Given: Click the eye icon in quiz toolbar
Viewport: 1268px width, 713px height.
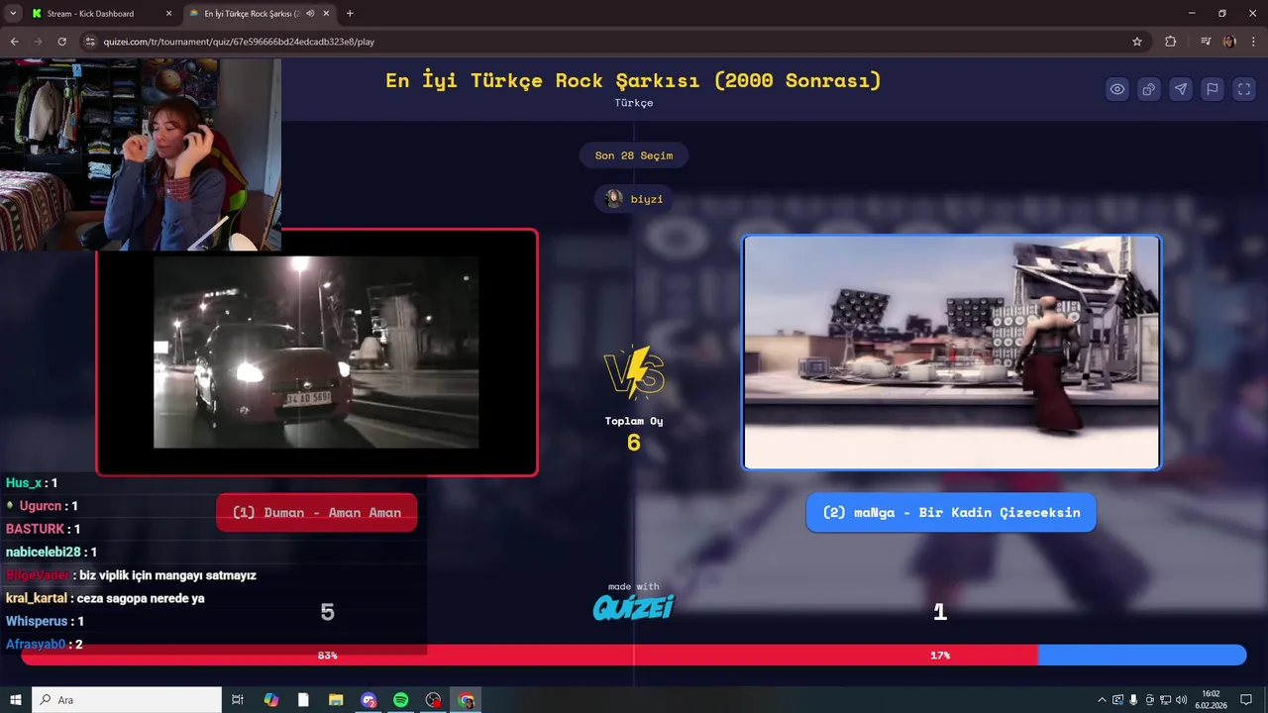Looking at the screenshot, I should click(1117, 89).
